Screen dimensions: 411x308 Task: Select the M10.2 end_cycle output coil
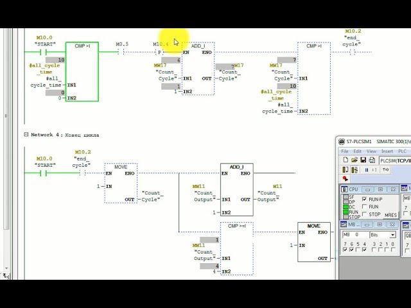coord(353,52)
